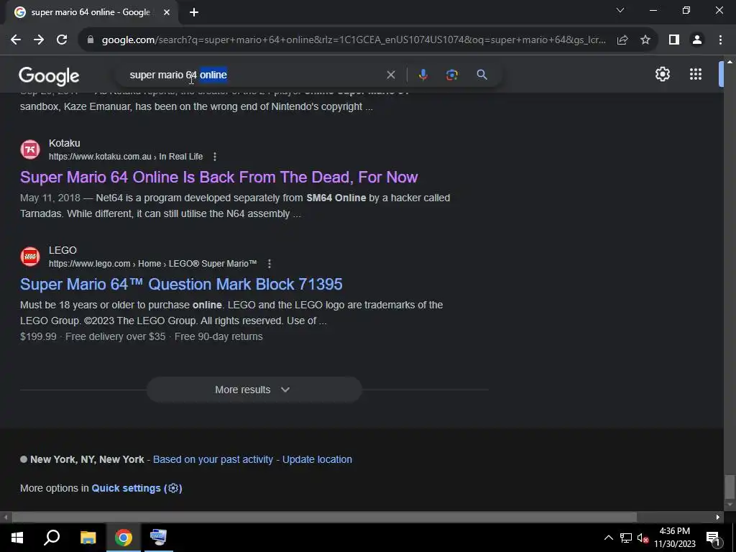
Task: Open Super Mario 64 Online Is Back article
Action: click(x=218, y=177)
